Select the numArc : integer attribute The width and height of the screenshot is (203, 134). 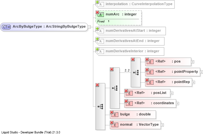point(118,18)
